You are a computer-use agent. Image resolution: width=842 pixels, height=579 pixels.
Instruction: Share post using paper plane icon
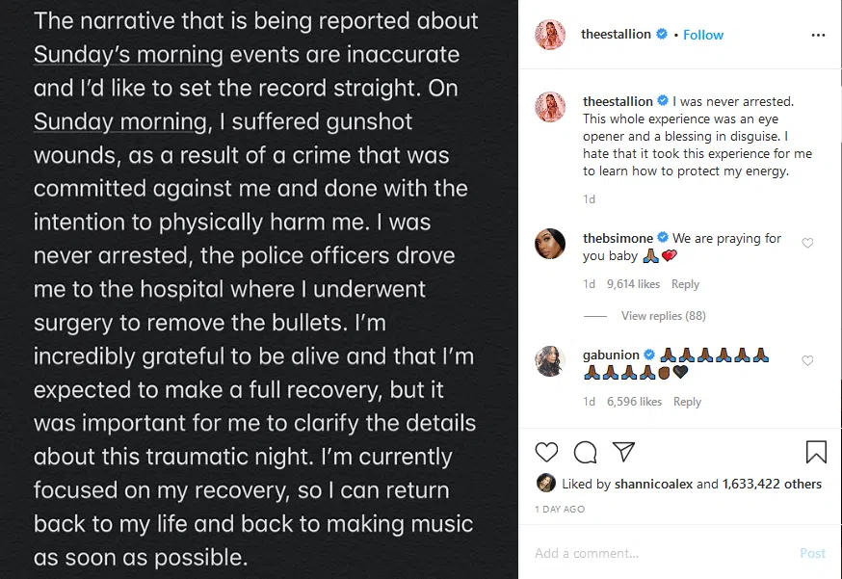[623, 452]
